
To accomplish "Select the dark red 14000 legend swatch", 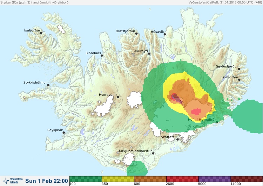I will coord(247,179).
